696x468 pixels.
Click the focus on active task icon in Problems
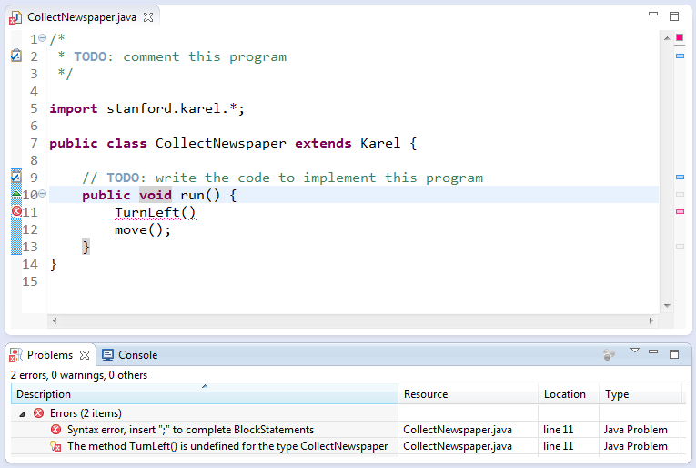pyautogui.click(x=609, y=355)
